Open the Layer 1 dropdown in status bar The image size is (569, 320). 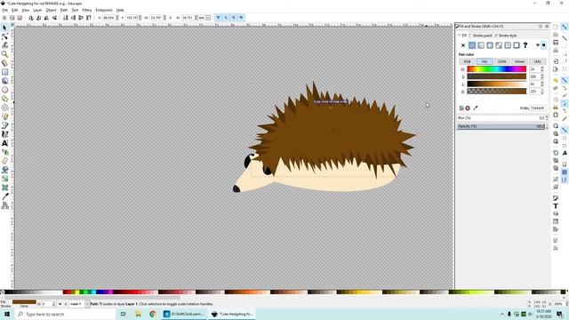click(79, 304)
